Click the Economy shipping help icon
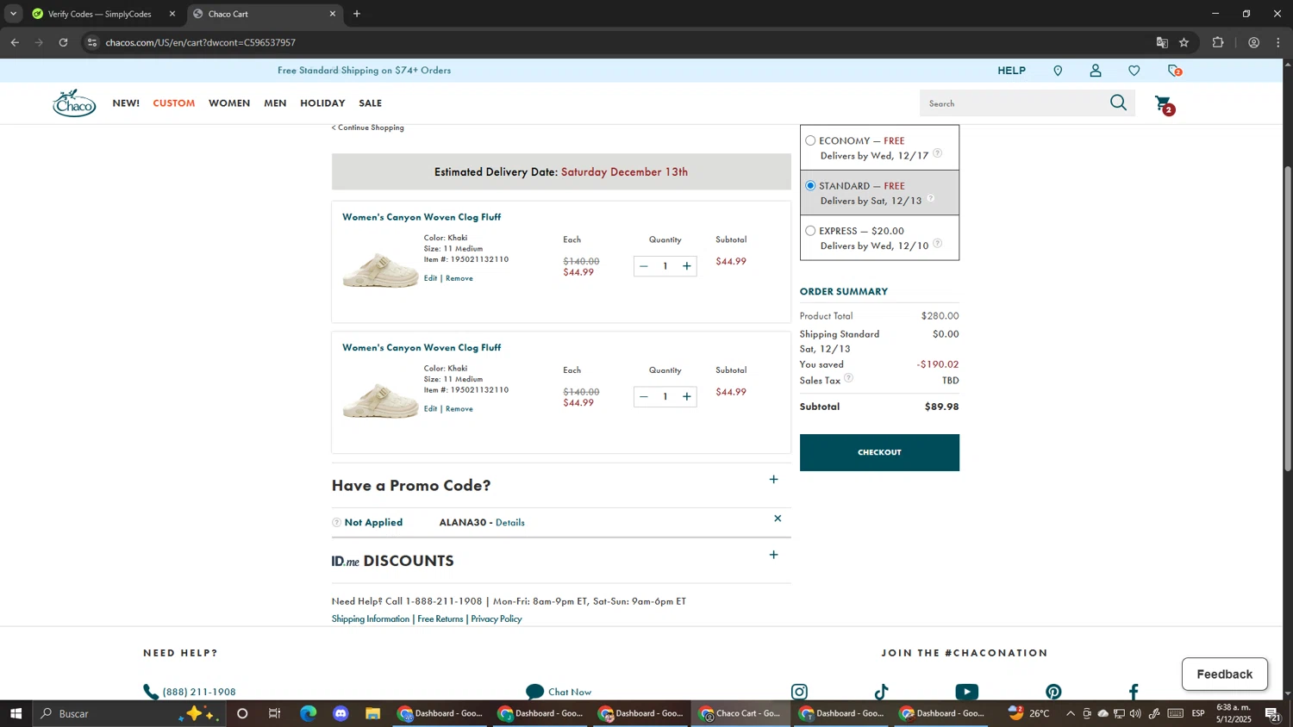Screen dimensions: 1293x727 (937, 153)
